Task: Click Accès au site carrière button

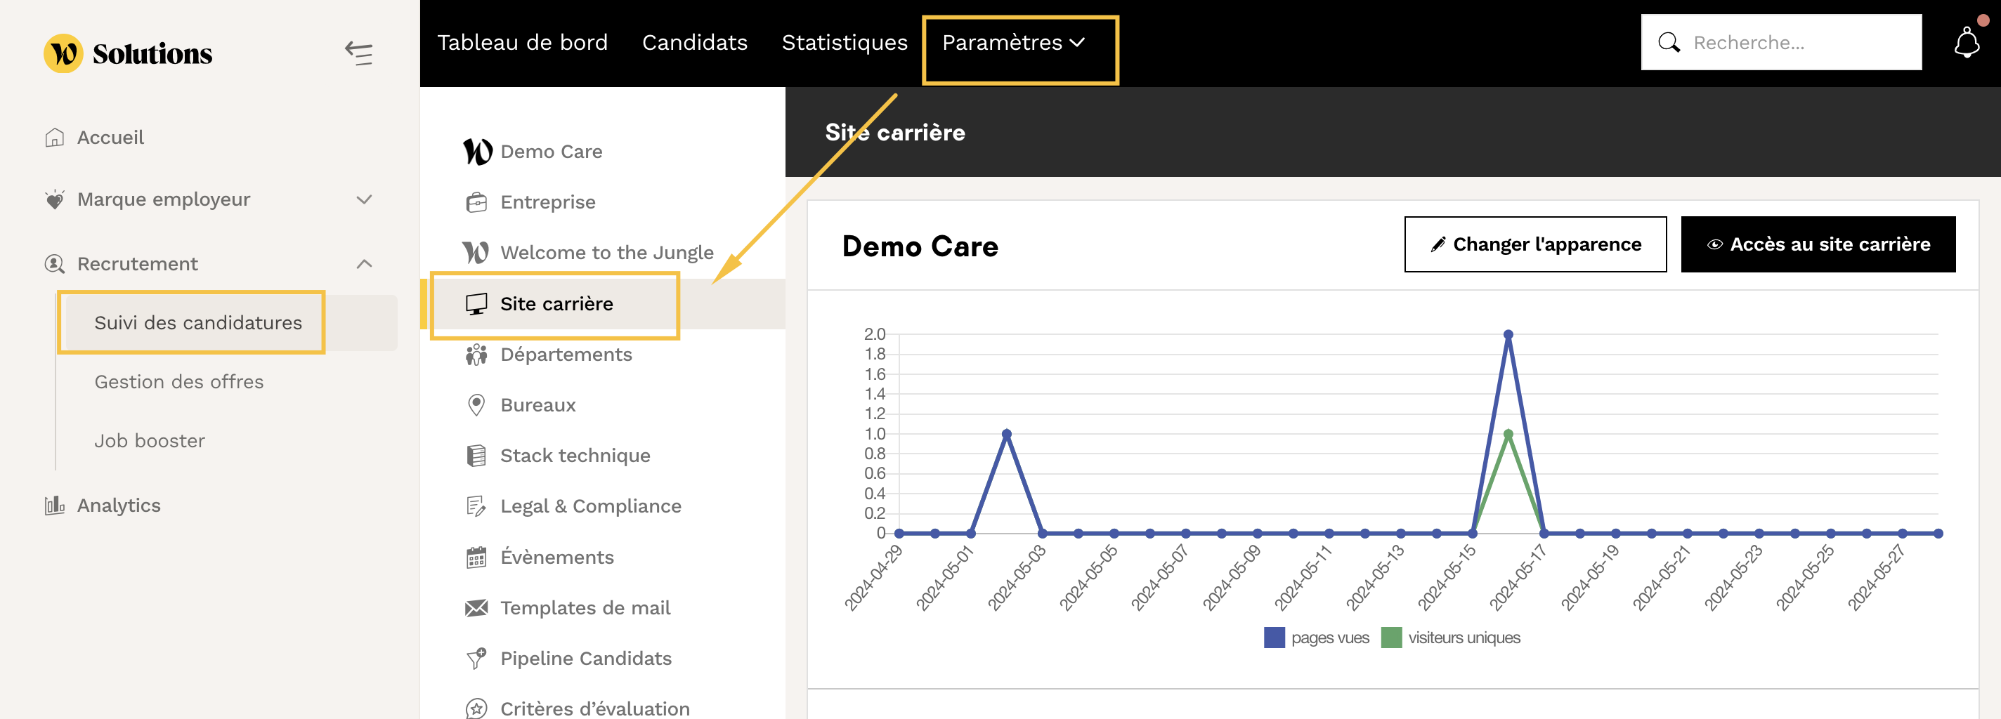Action: click(1818, 244)
